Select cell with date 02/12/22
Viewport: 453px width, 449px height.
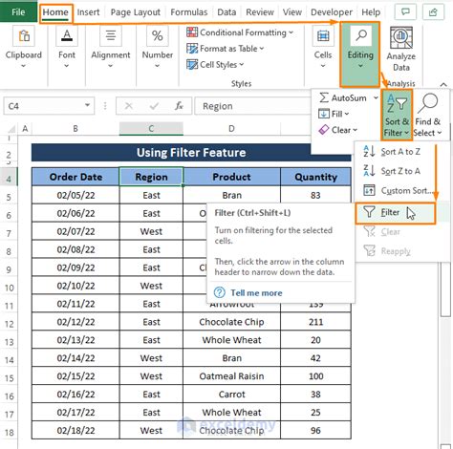click(x=75, y=322)
